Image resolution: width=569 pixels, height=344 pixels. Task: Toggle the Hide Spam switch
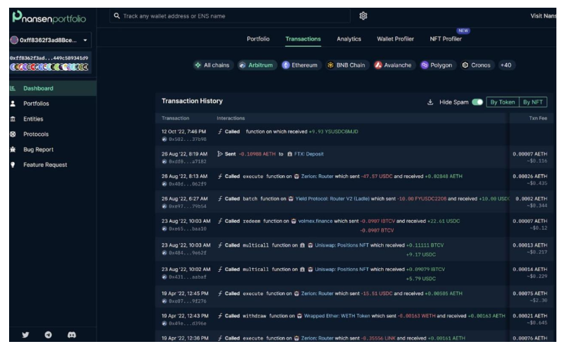coord(477,102)
